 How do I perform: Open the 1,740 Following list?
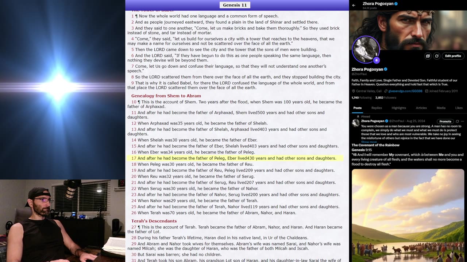[362, 98]
